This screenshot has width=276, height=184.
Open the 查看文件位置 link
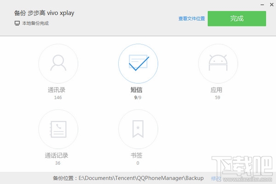tap(192, 19)
